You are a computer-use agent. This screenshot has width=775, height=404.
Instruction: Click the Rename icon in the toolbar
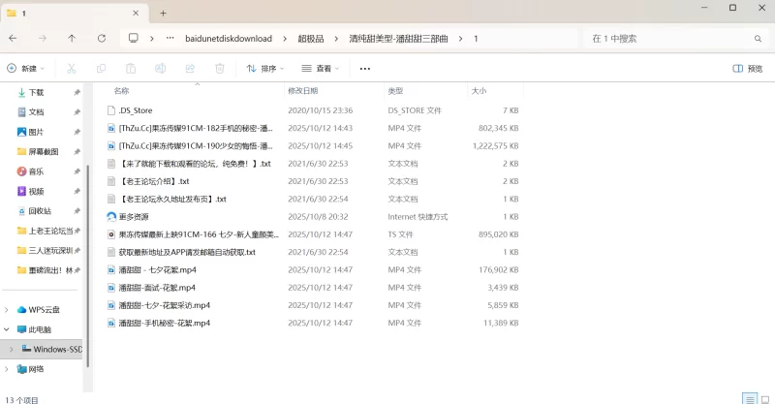[160, 69]
